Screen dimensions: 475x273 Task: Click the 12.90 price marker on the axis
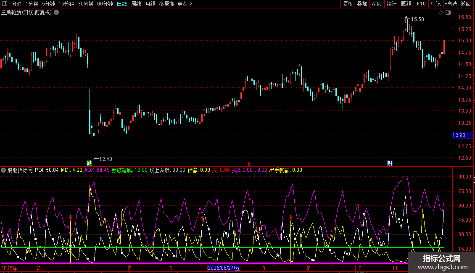pos(459,135)
